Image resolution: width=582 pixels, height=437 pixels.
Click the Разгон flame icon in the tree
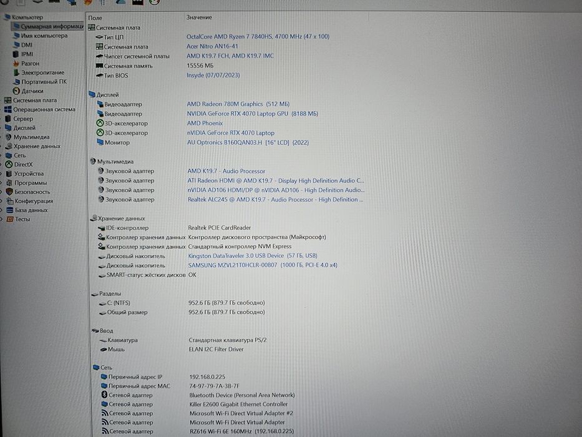point(16,64)
